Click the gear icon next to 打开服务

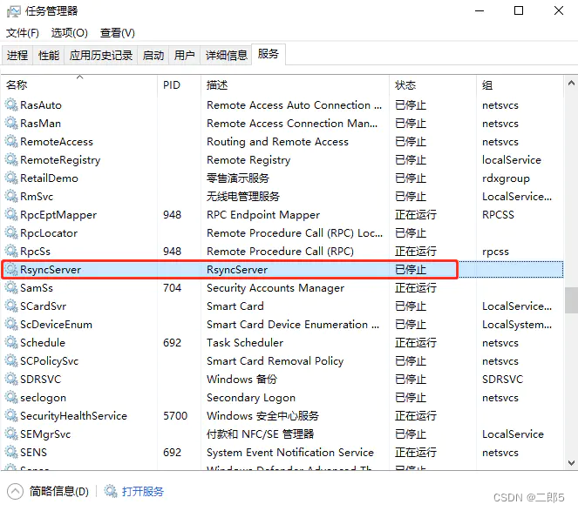[x=111, y=491]
